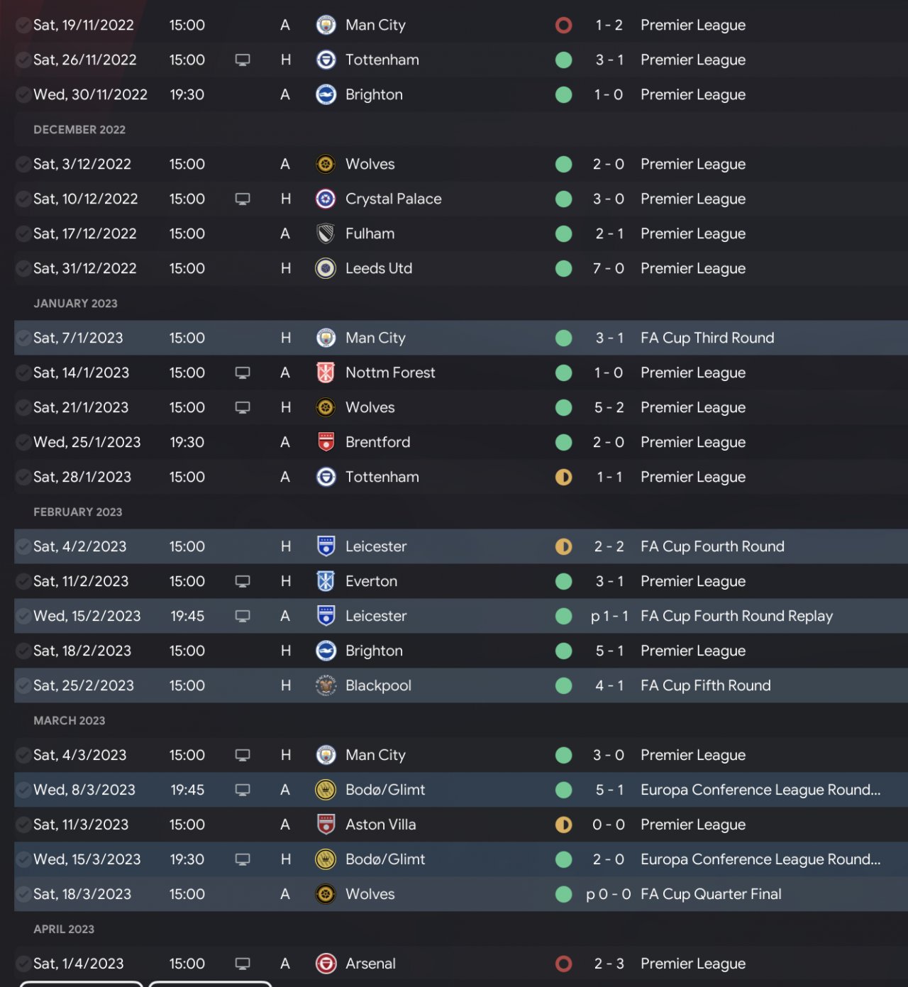Open the Brentford team link
Screen dimensions: 908x987
click(377, 442)
